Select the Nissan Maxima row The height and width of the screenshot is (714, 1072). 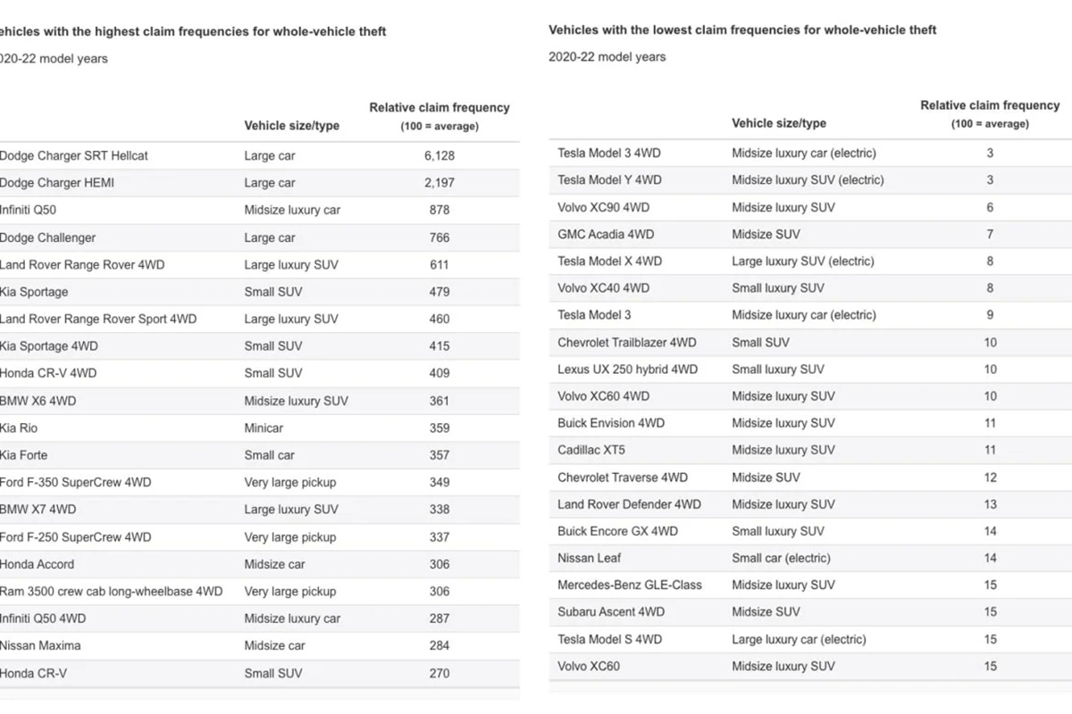41,646
